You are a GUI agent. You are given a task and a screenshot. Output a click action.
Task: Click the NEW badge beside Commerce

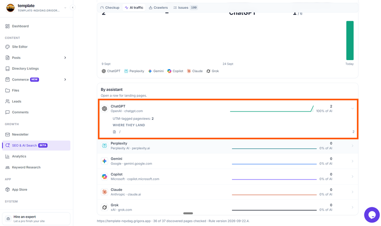pos(34,80)
